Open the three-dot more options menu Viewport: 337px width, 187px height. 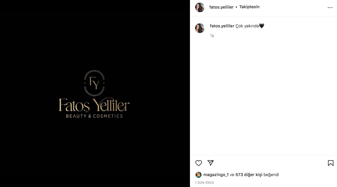330,8
